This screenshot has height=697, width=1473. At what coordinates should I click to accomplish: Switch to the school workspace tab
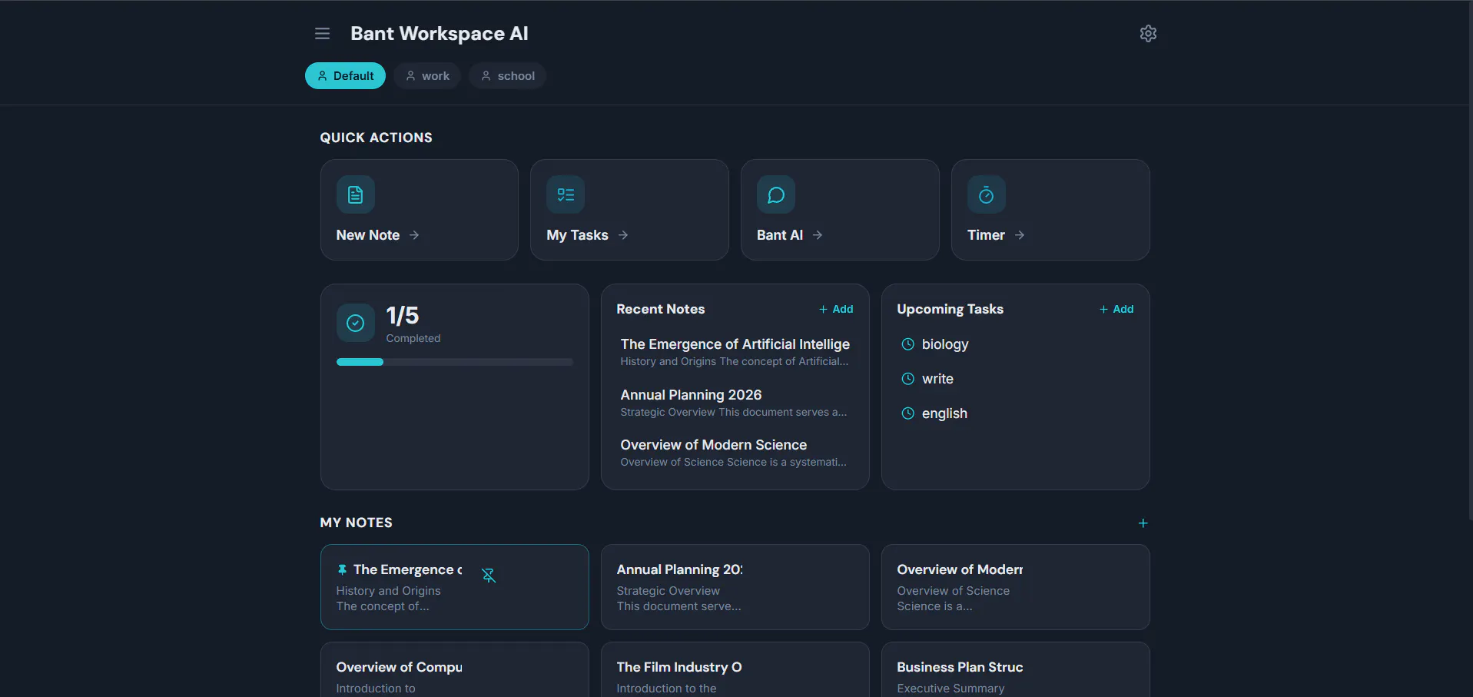(508, 75)
